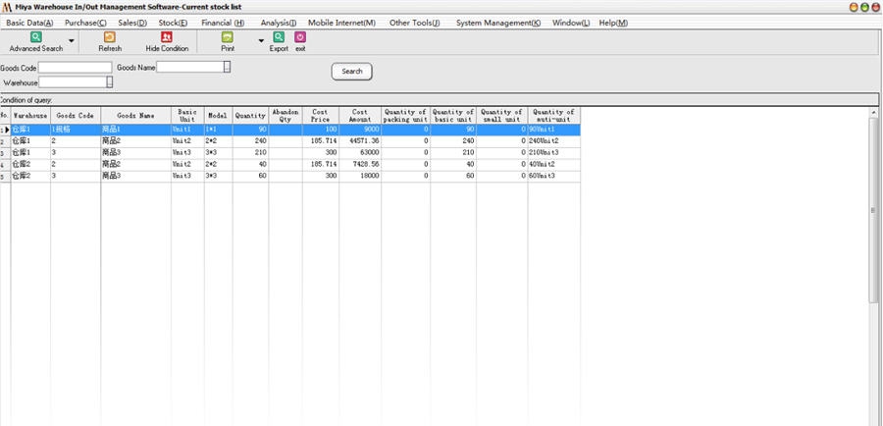Open the Print options dropdown arrow
The image size is (883, 426).
pyautogui.click(x=261, y=41)
